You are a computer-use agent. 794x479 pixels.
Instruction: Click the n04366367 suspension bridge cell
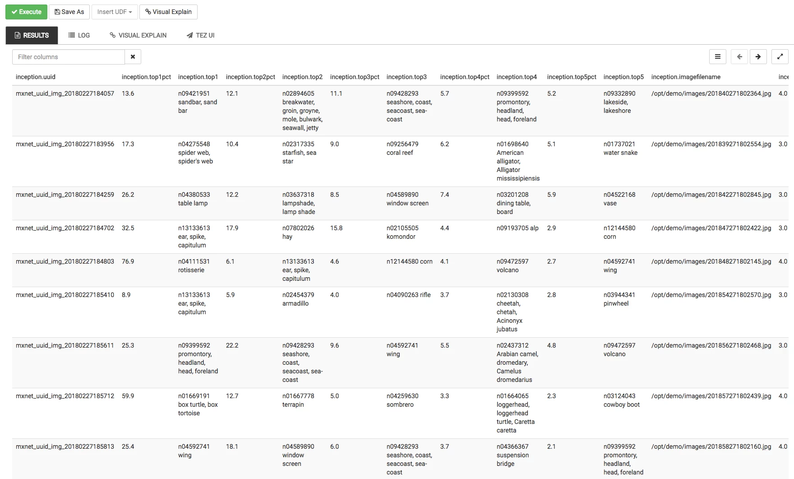click(x=513, y=455)
